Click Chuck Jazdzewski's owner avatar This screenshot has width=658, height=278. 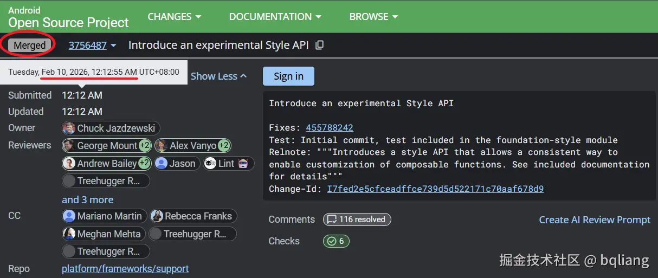[x=69, y=128]
